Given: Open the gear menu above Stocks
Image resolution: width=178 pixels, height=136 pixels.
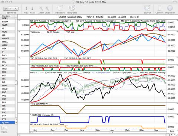Looking at the screenshot, I should click(x=4, y=128).
